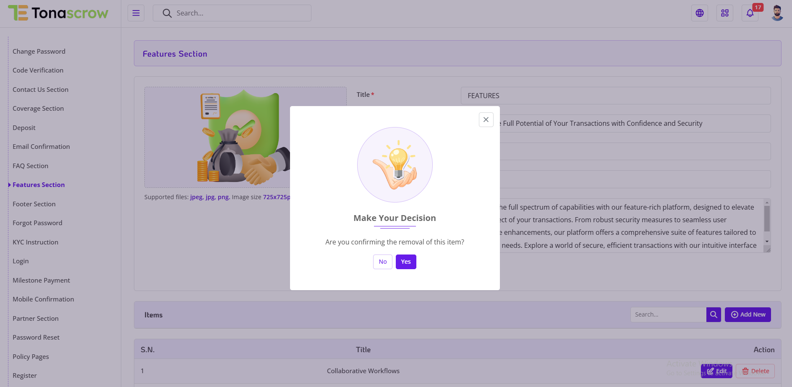Click the description textarea scrollbar down arrow
The width and height of the screenshot is (792, 387).
[767, 242]
